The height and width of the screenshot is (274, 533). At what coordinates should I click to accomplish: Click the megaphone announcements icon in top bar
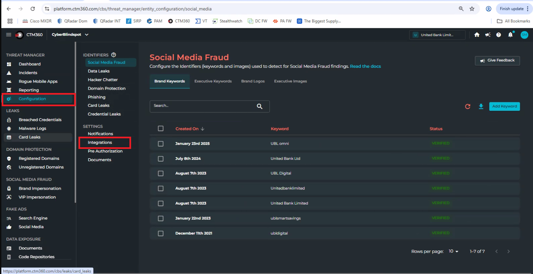(488, 35)
